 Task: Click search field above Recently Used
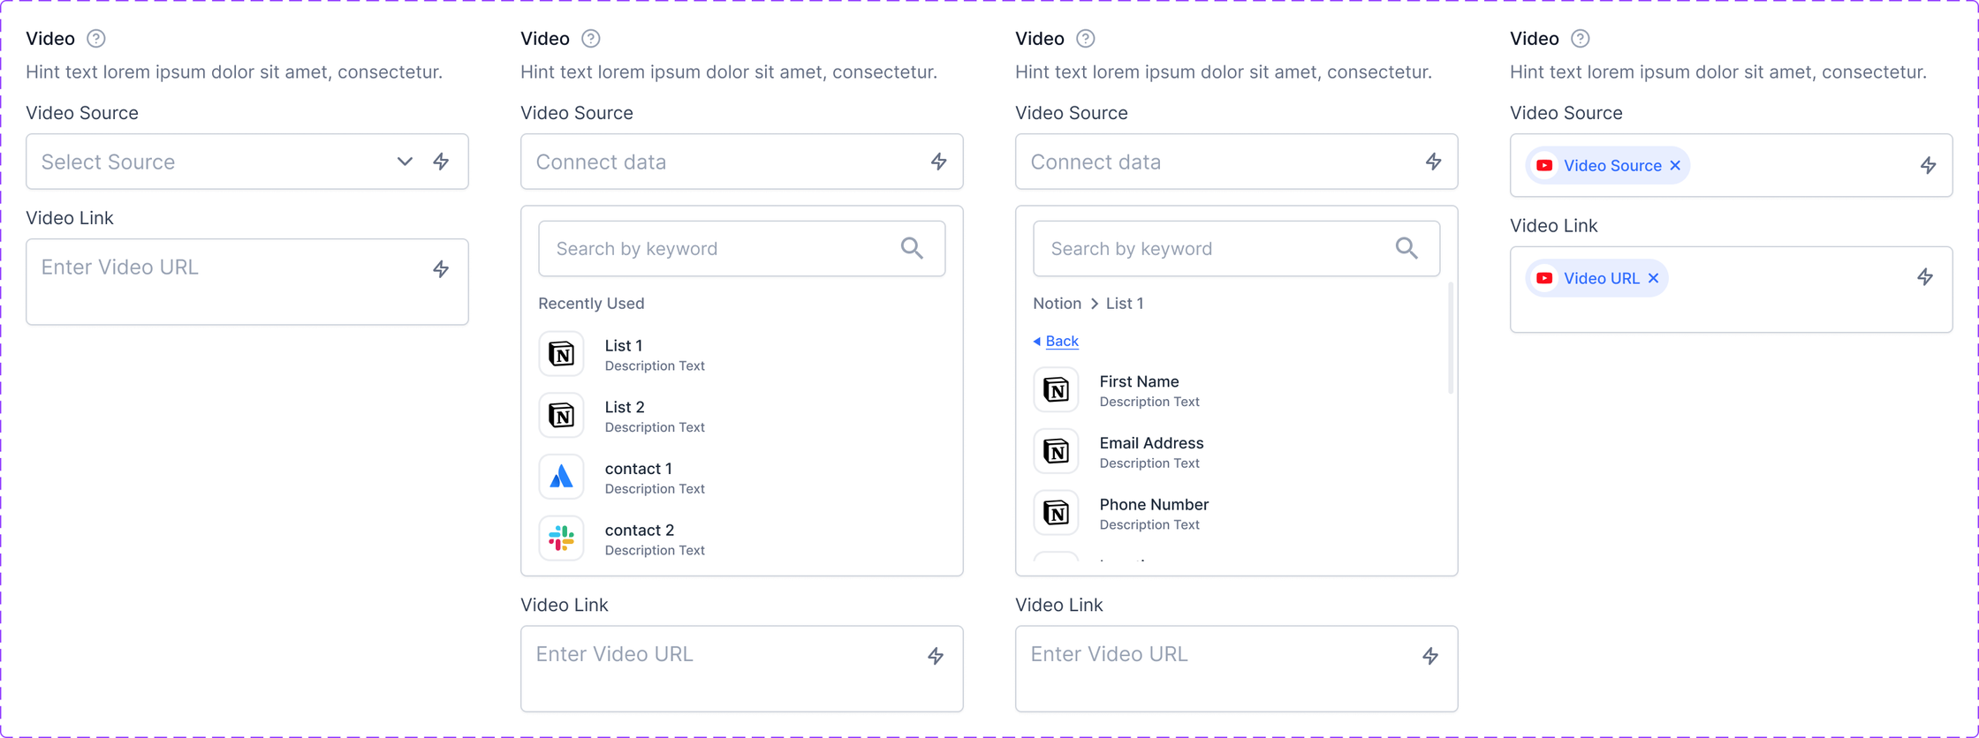pyautogui.click(x=742, y=249)
